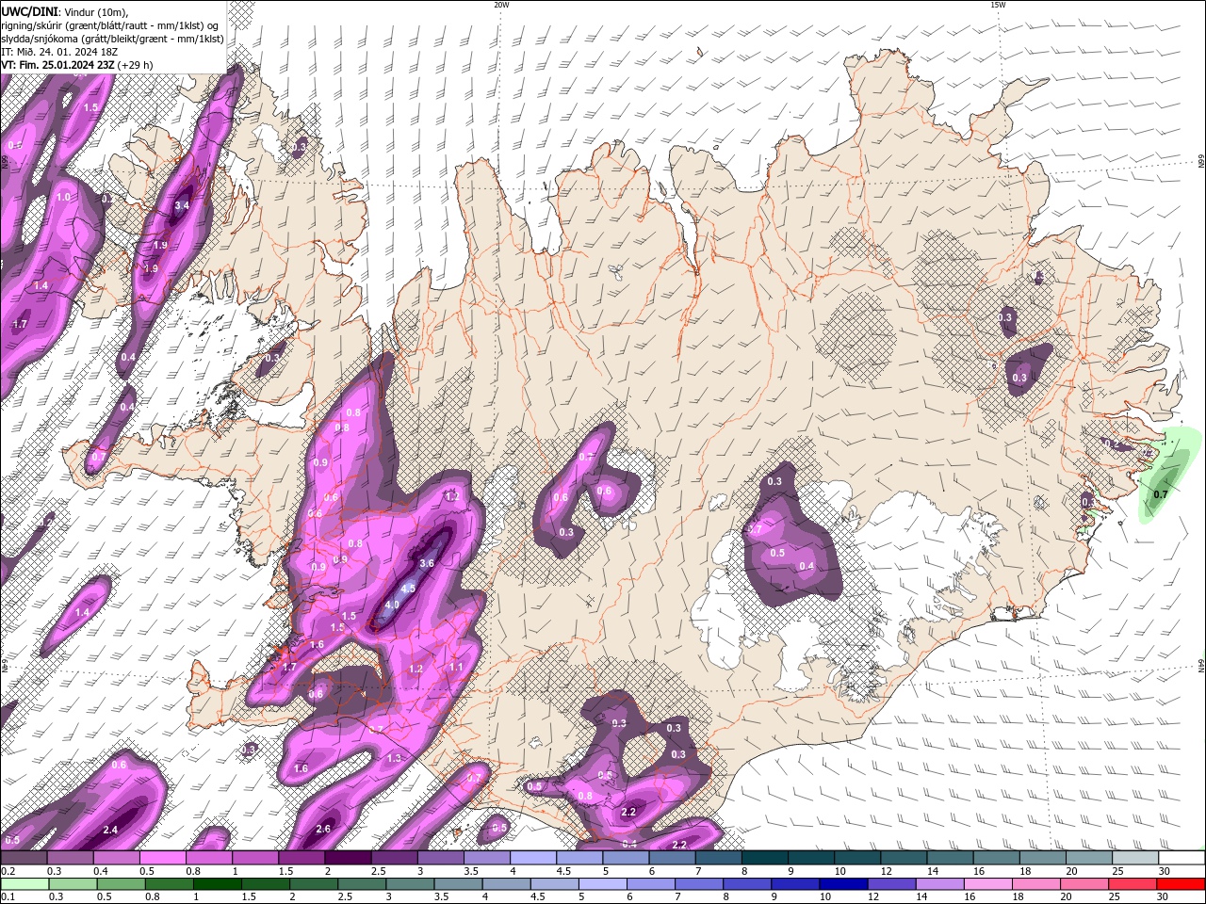Click the 4.0 precipitation value on the map
The width and height of the screenshot is (1206, 904).
click(x=393, y=605)
